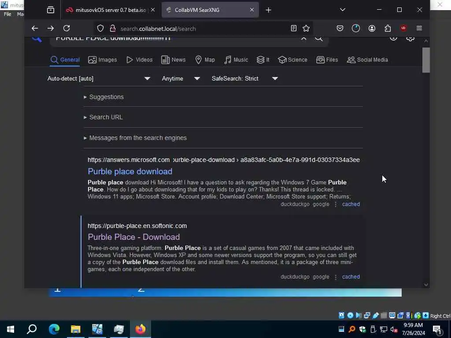Switch to Music search category
This screenshot has height=338, width=451.
[236, 60]
